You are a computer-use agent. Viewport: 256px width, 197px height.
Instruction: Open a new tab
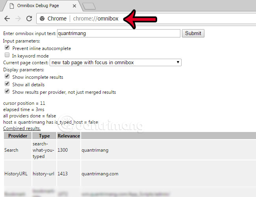[89, 6]
